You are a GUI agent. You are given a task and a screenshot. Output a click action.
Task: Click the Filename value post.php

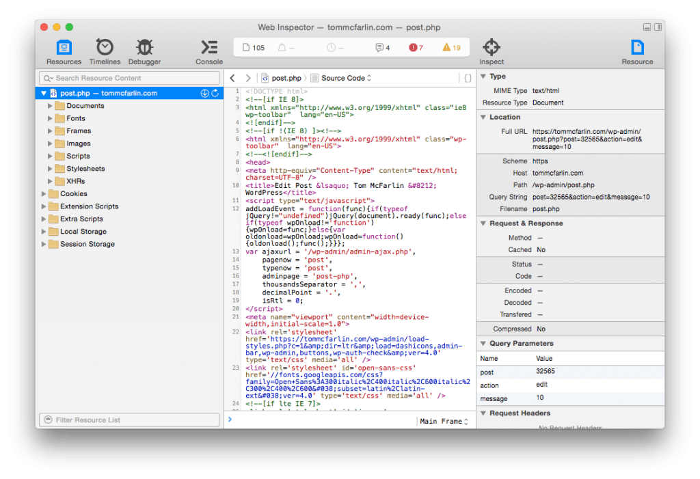[x=546, y=209]
